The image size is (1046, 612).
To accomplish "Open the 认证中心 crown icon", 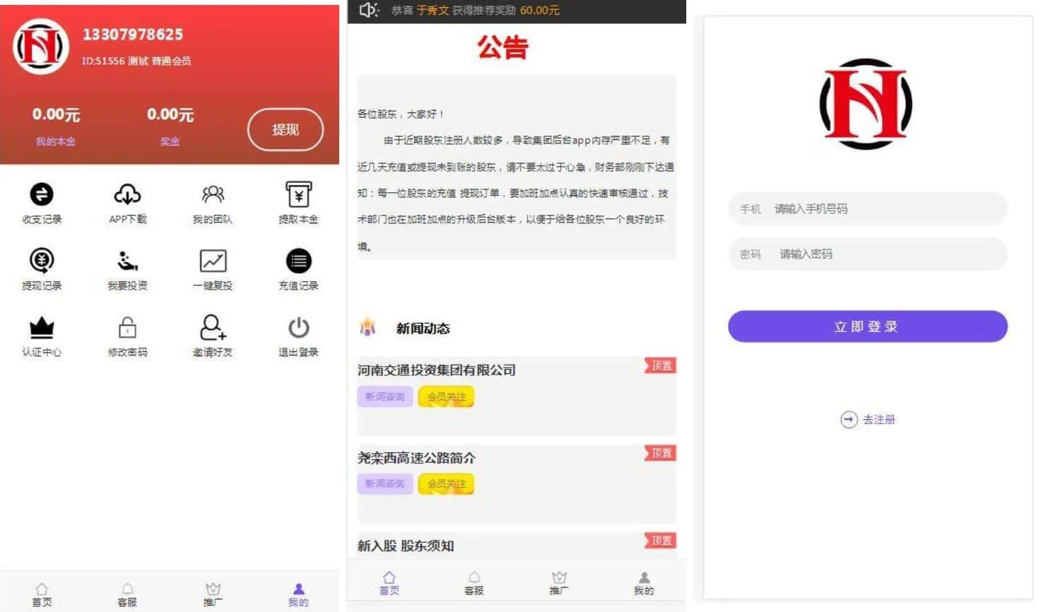I will (x=42, y=329).
